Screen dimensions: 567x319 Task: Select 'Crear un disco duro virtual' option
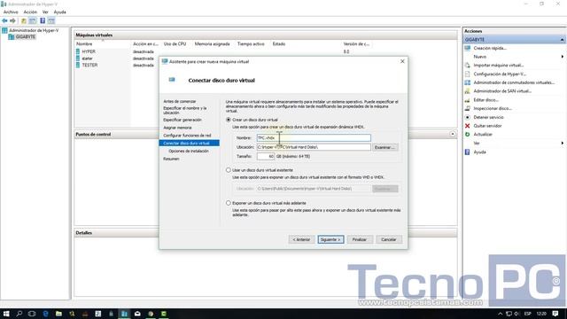point(229,120)
